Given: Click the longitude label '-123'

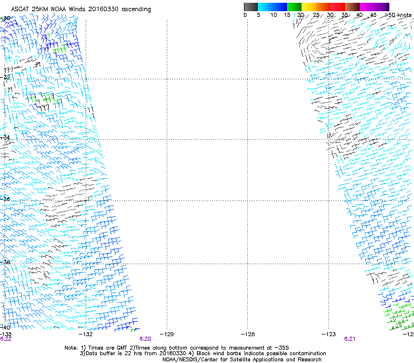Looking at the screenshot, I should click(328, 335).
